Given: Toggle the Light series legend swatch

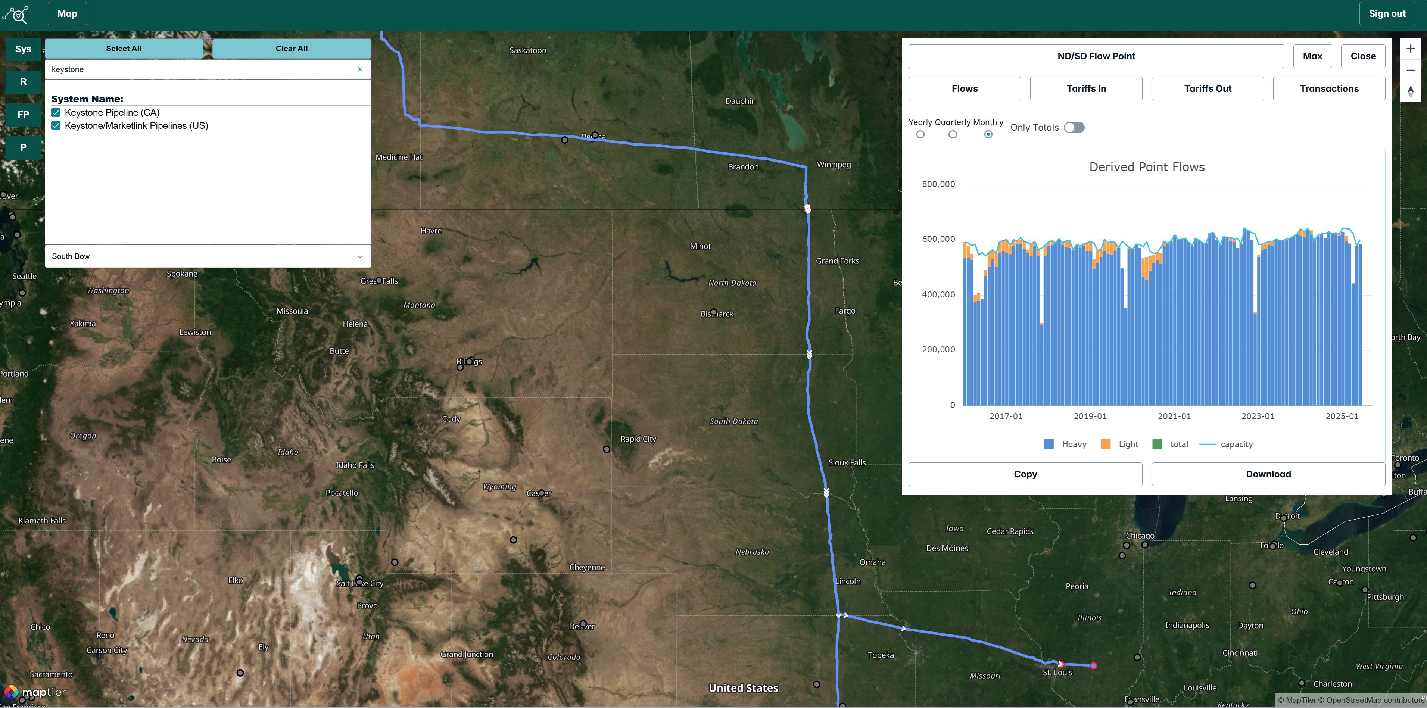Looking at the screenshot, I should point(1106,444).
